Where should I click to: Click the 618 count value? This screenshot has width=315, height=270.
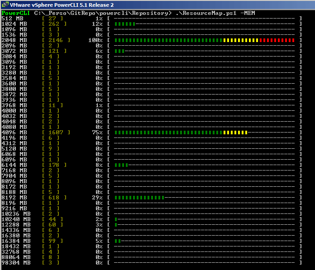point(54,198)
